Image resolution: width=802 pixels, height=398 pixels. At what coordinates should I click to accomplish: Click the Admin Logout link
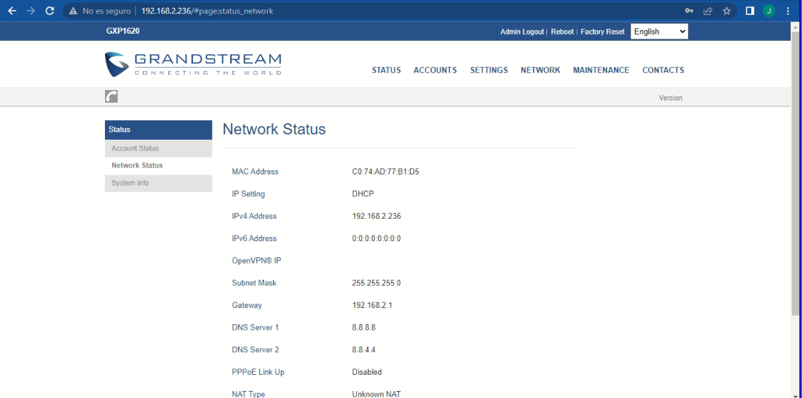(x=522, y=32)
